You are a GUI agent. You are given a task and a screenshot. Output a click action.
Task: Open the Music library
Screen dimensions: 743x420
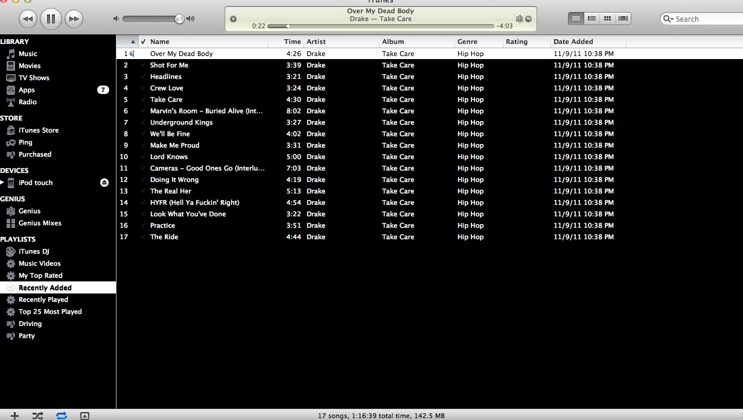click(28, 54)
